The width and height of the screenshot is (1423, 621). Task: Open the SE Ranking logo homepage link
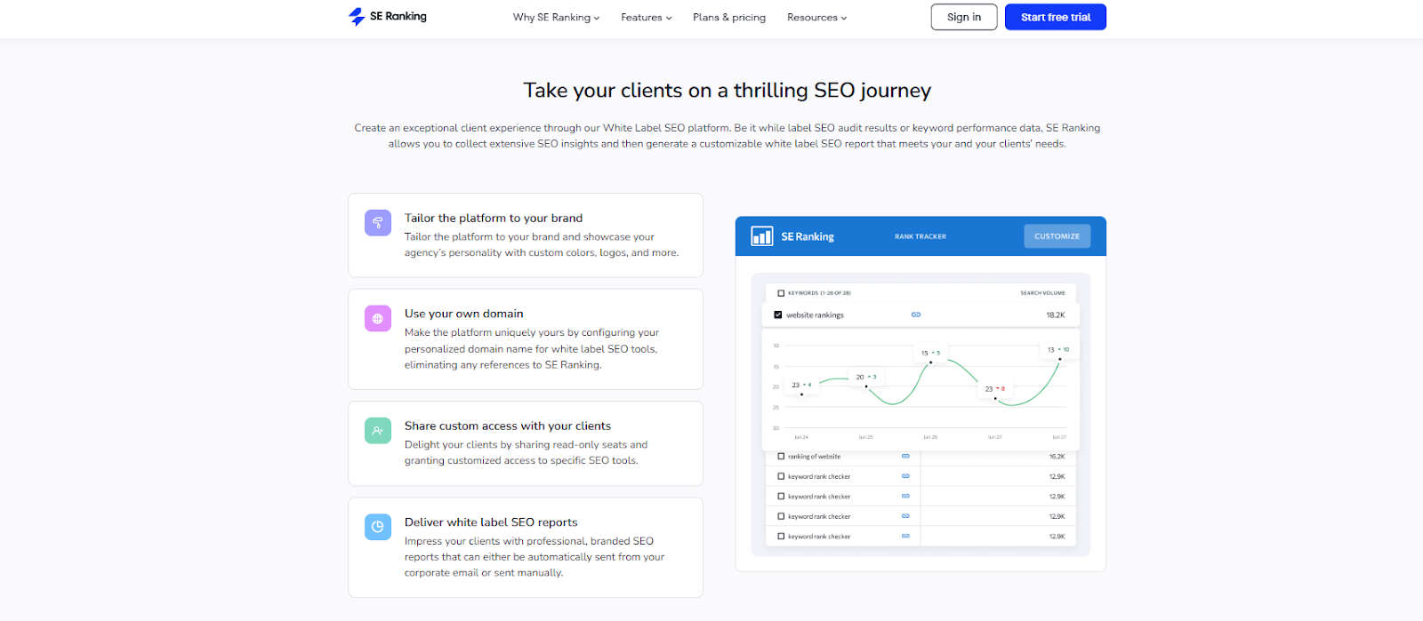click(388, 17)
